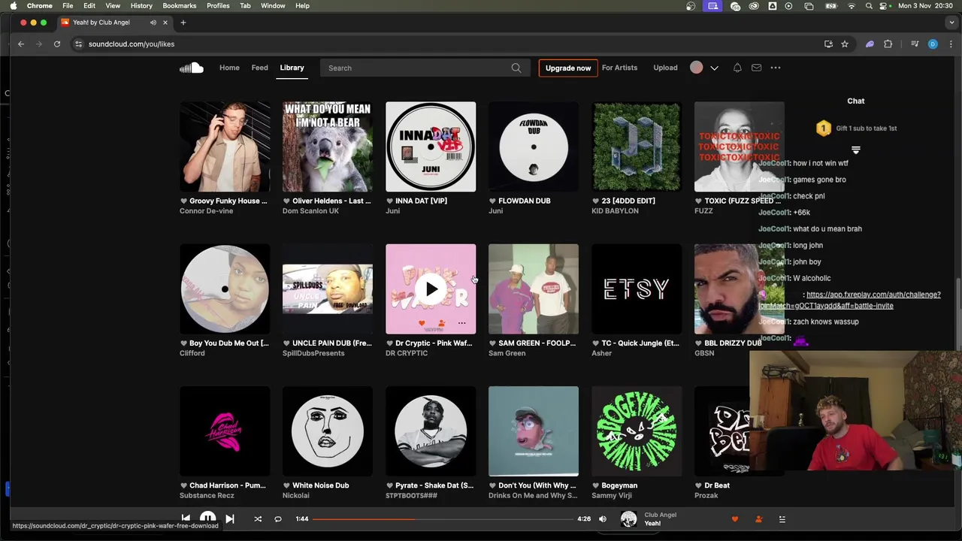
Task: Open the SoundCloud header three-dots menu
Action: (x=776, y=68)
